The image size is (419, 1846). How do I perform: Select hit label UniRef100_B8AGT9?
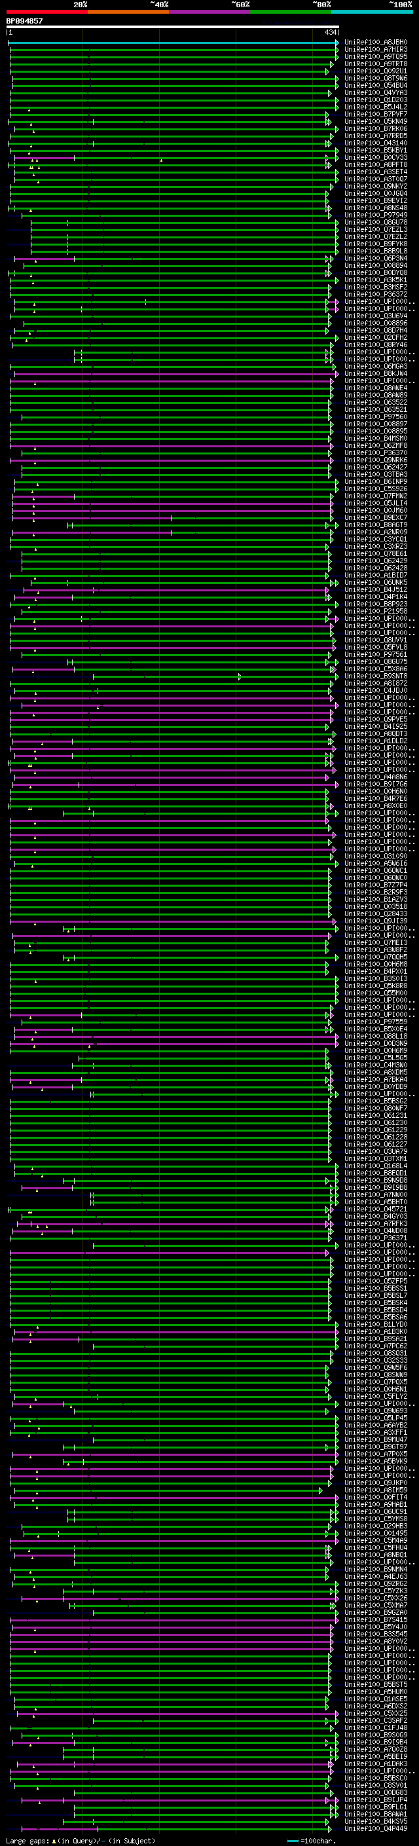376,525
